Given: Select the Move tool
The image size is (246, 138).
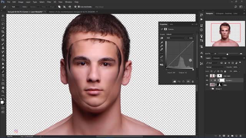Looking at the screenshot, I should tap(3, 16).
